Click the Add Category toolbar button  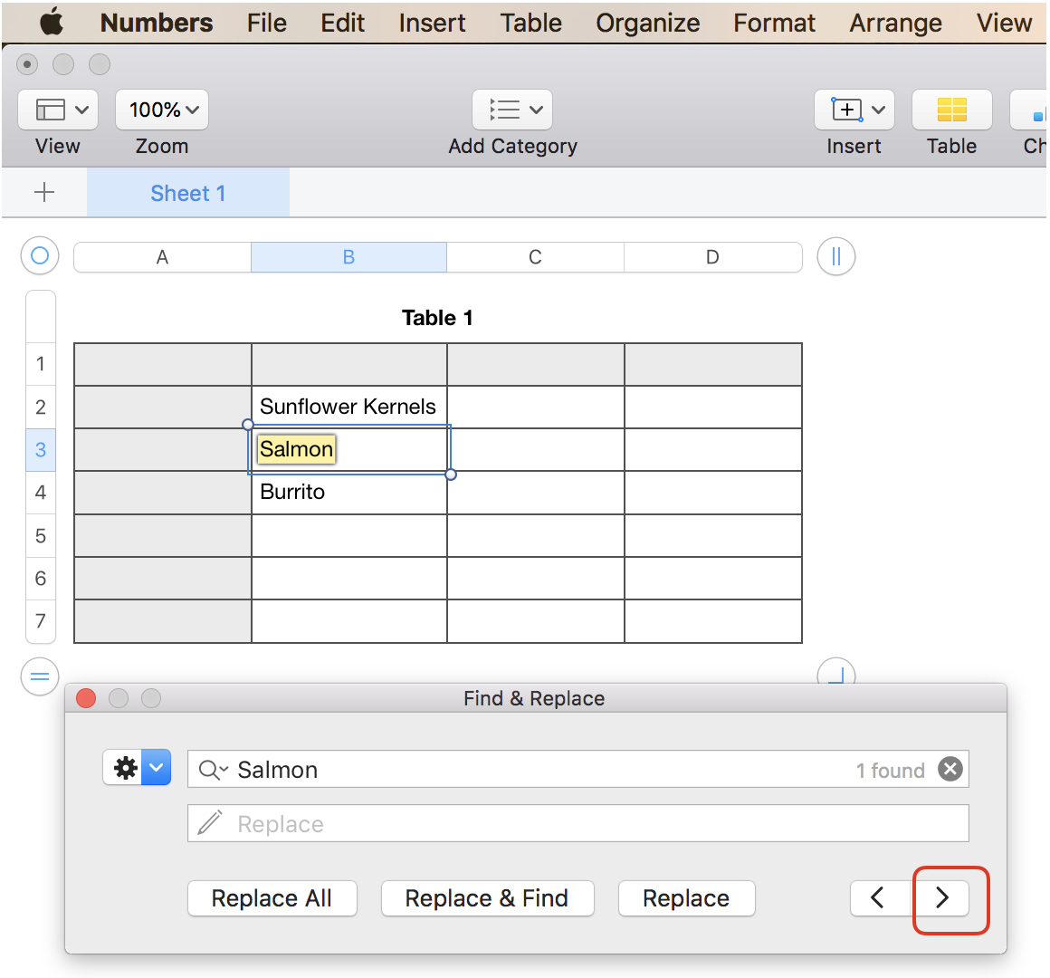tap(512, 110)
